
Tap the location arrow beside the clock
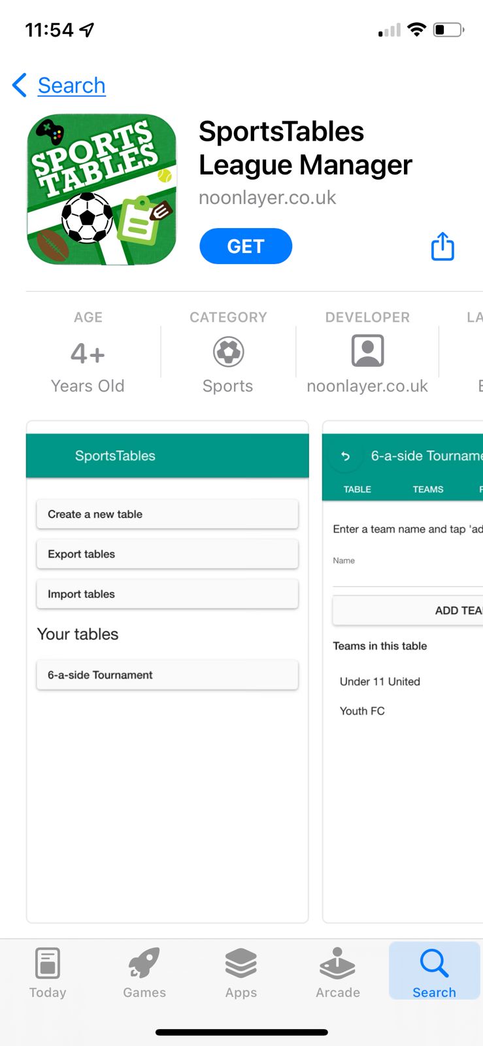[x=87, y=29]
